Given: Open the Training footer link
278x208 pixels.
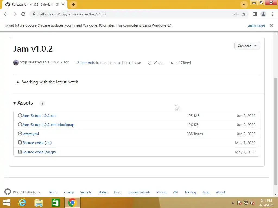Looking at the screenshot, I should tap(190, 192).
